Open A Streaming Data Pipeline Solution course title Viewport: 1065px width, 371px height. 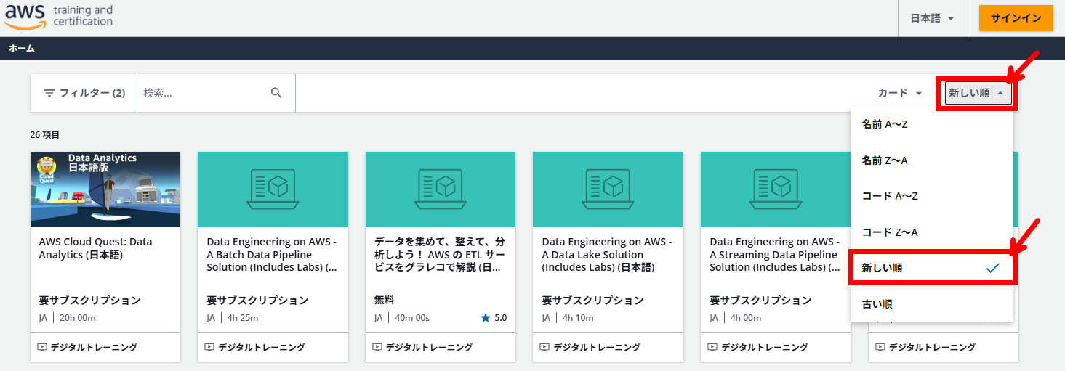click(x=775, y=254)
